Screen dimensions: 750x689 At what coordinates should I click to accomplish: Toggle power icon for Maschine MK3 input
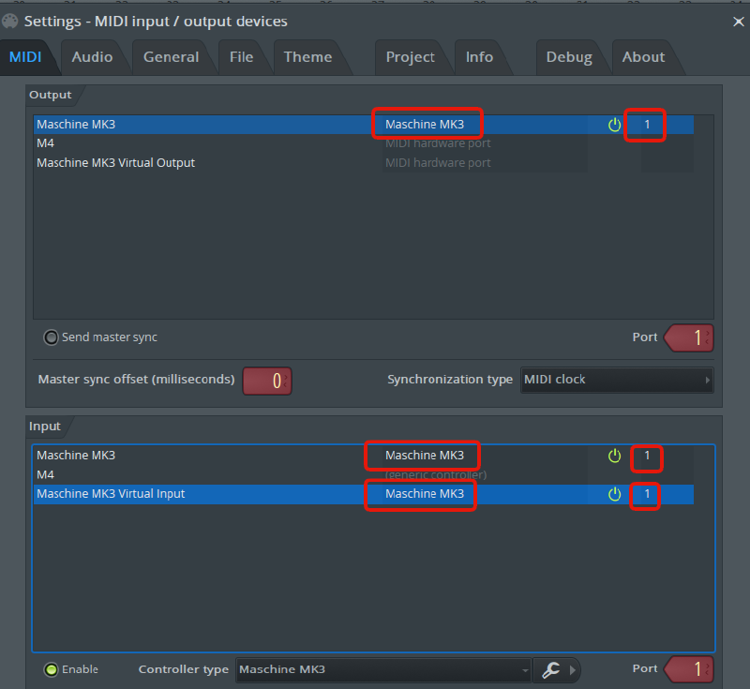[614, 456]
